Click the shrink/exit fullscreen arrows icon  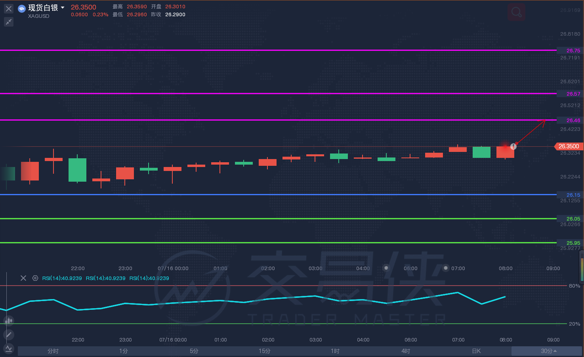(9, 22)
